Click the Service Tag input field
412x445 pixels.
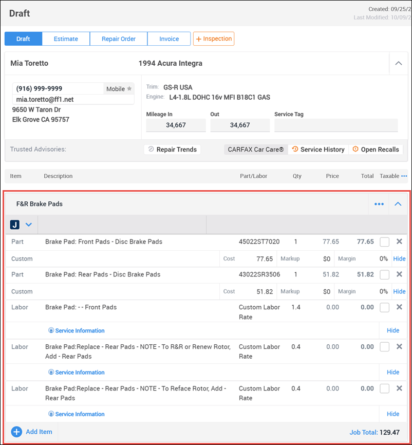pos(336,125)
